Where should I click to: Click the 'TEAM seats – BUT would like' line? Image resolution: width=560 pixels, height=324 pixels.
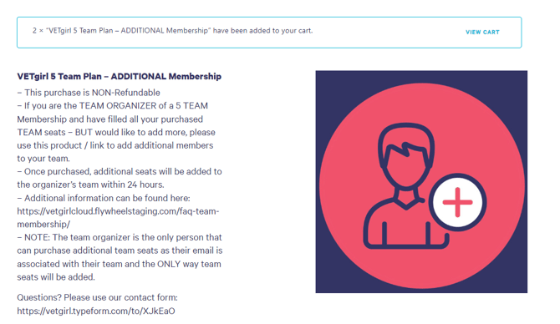pos(116,133)
